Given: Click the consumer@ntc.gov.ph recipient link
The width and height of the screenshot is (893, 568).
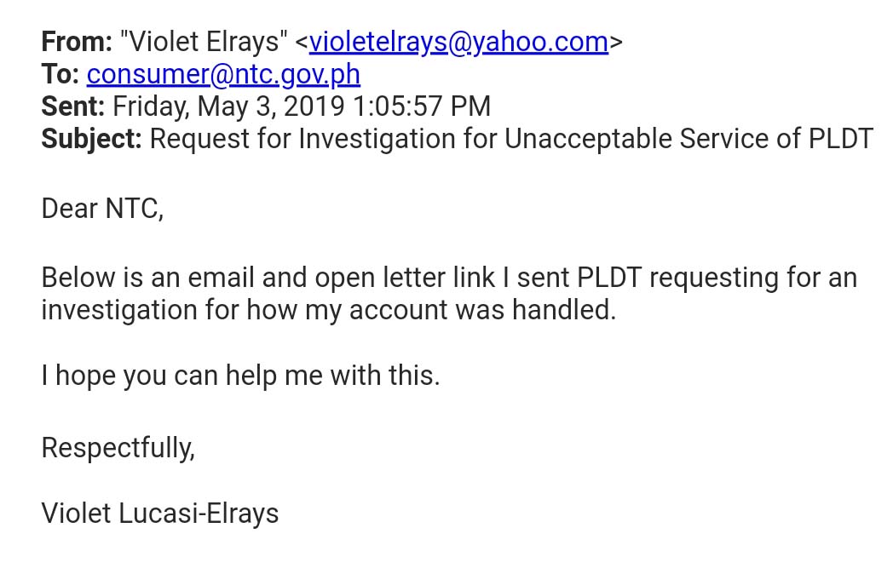Looking at the screenshot, I should [x=223, y=75].
